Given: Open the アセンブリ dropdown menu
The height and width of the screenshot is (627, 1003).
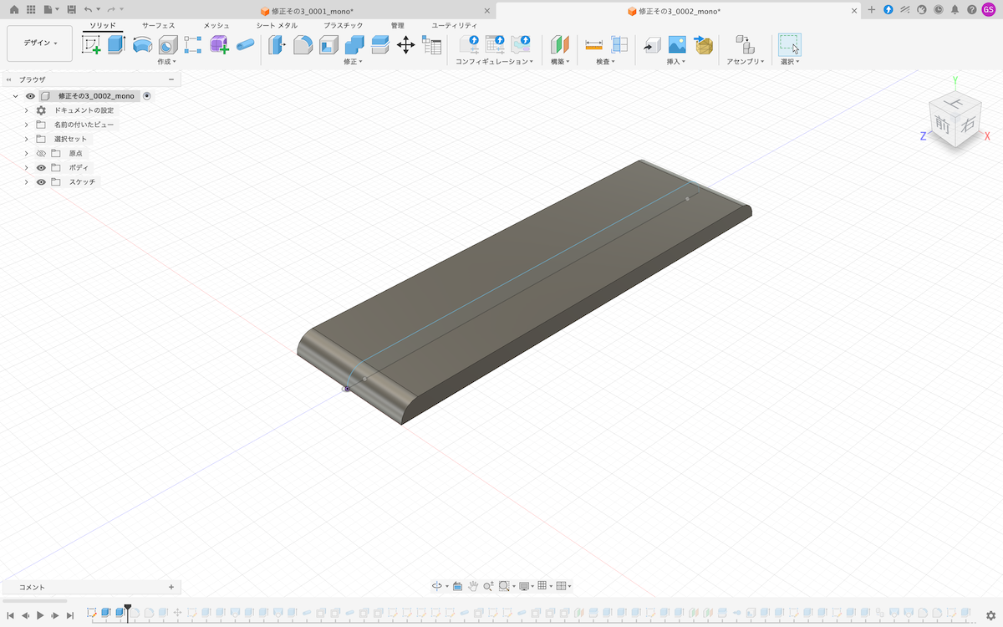Looking at the screenshot, I should tap(746, 62).
